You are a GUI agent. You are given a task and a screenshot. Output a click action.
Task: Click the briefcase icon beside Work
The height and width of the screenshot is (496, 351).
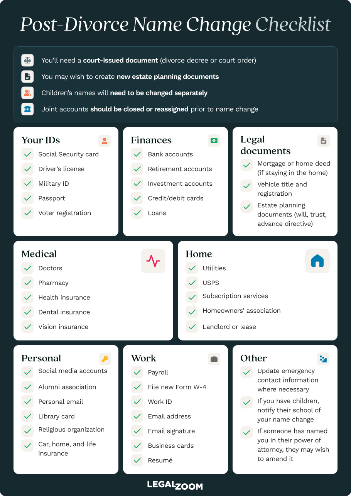(x=214, y=359)
